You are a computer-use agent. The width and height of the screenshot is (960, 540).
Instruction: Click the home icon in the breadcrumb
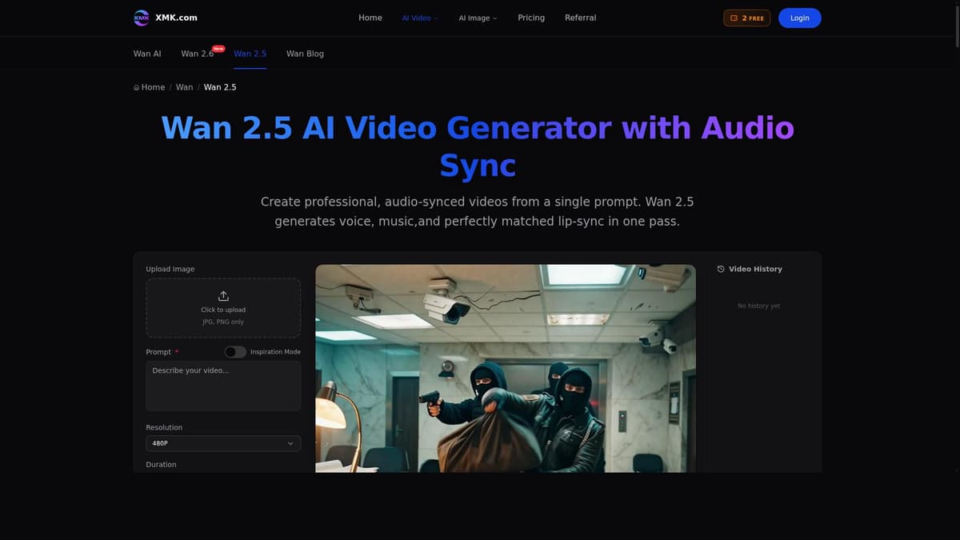click(135, 87)
